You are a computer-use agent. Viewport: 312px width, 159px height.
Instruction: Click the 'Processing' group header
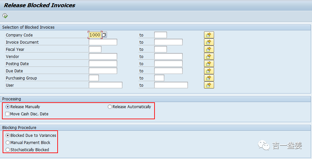point(11,99)
